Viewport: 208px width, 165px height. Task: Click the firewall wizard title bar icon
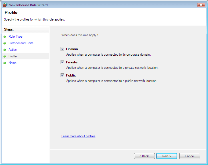[5, 5]
